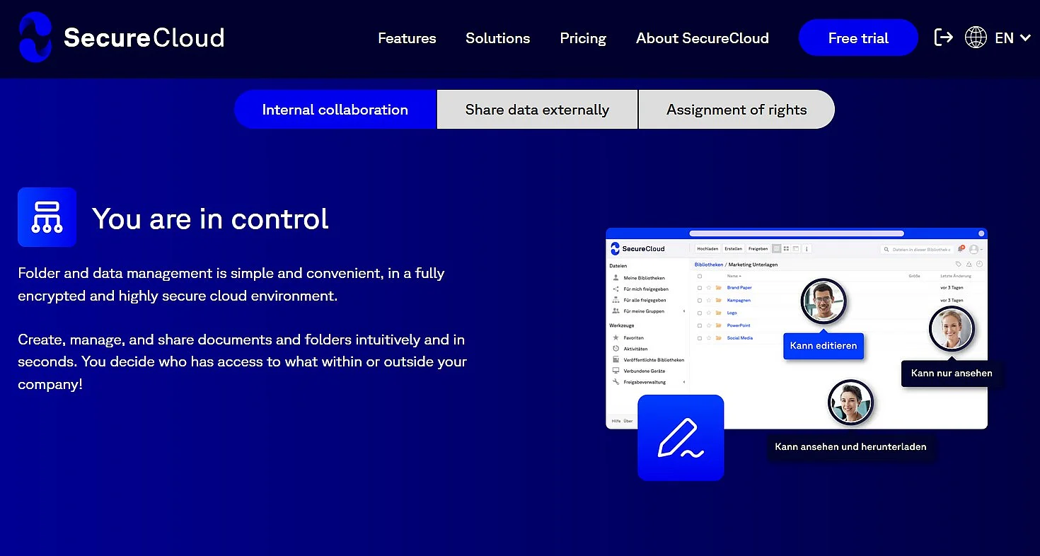Tick the checkbox for Brand Paper
The height and width of the screenshot is (556, 1040).
click(700, 288)
